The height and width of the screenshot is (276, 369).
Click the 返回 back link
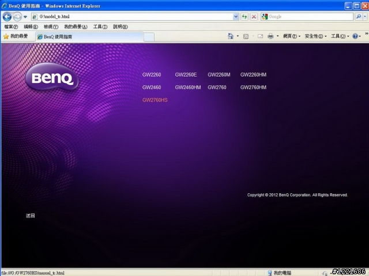pyautogui.click(x=31, y=216)
